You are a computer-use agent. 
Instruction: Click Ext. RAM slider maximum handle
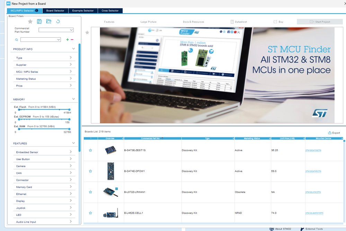pos(69,129)
